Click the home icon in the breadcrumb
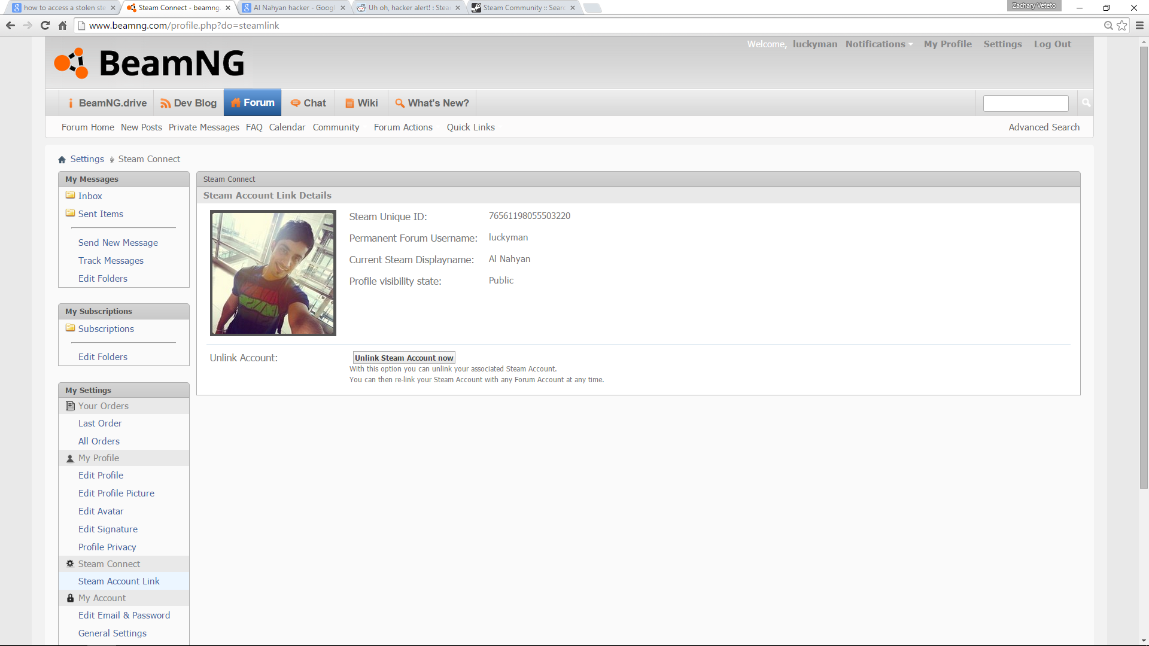This screenshot has height=646, width=1149. coord(62,159)
